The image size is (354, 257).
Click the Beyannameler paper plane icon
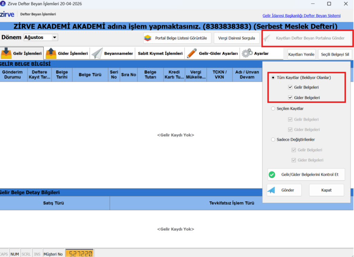point(97,53)
